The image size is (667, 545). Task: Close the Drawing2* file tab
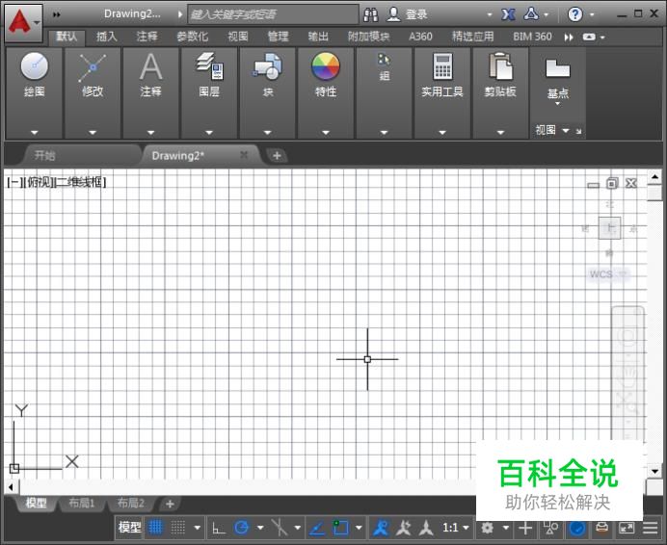(244, 155)
